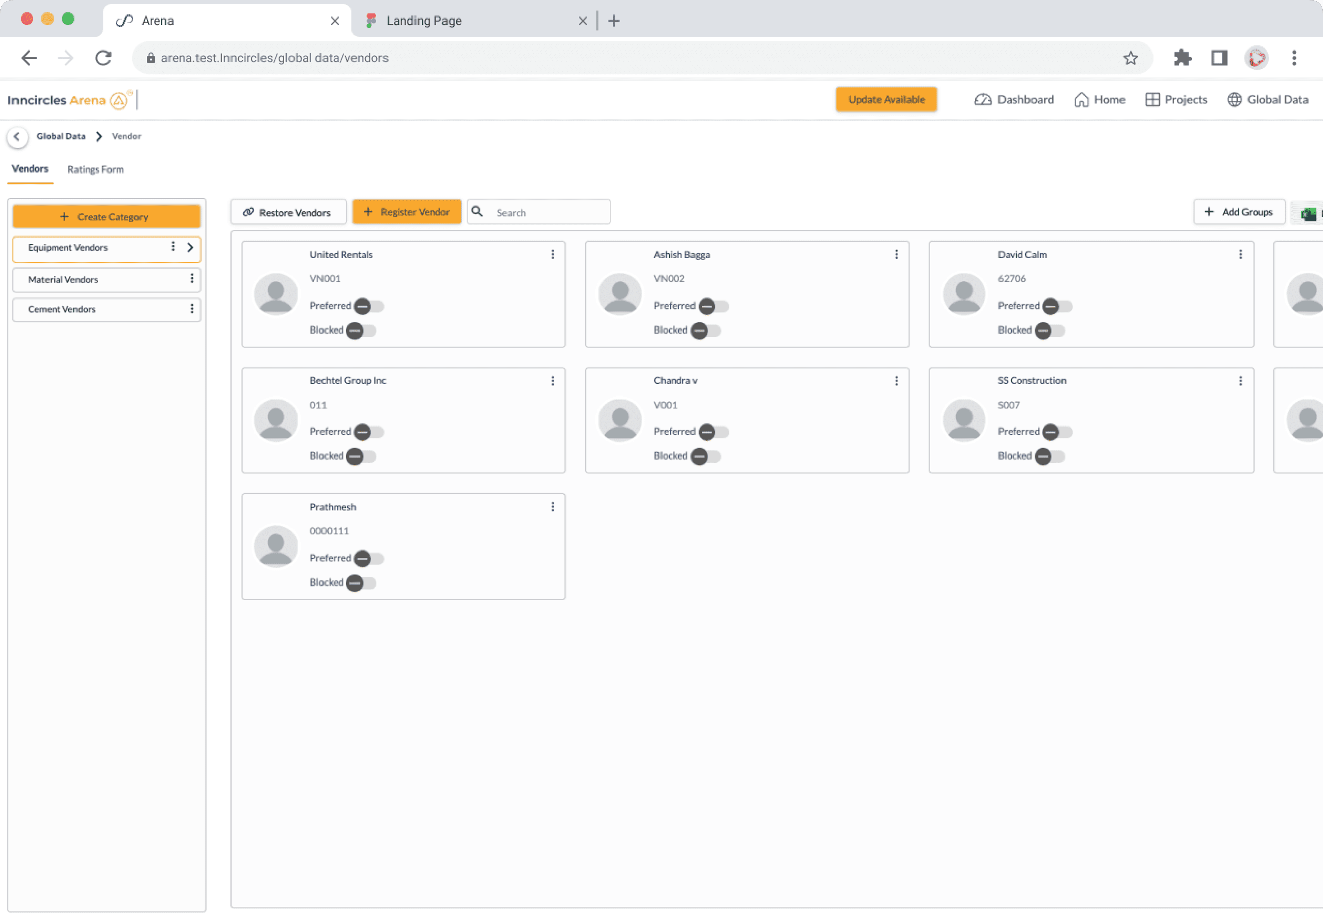Open Cement Vendors options menu

(x=192, y=309)
